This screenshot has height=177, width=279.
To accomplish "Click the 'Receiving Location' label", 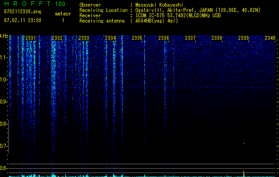I will point(103,10).
